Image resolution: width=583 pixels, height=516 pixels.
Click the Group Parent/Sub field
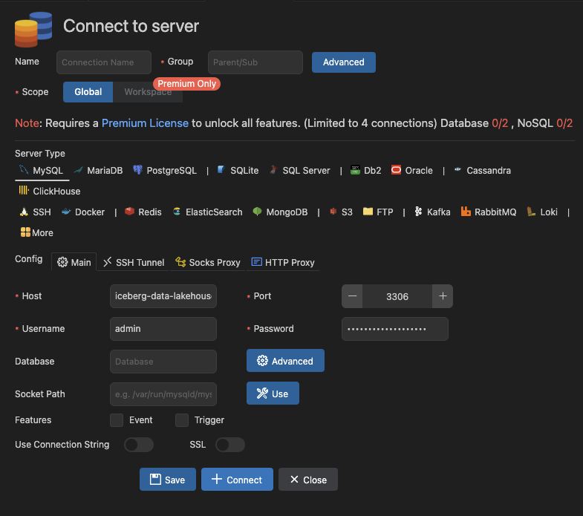coord(255,62)
